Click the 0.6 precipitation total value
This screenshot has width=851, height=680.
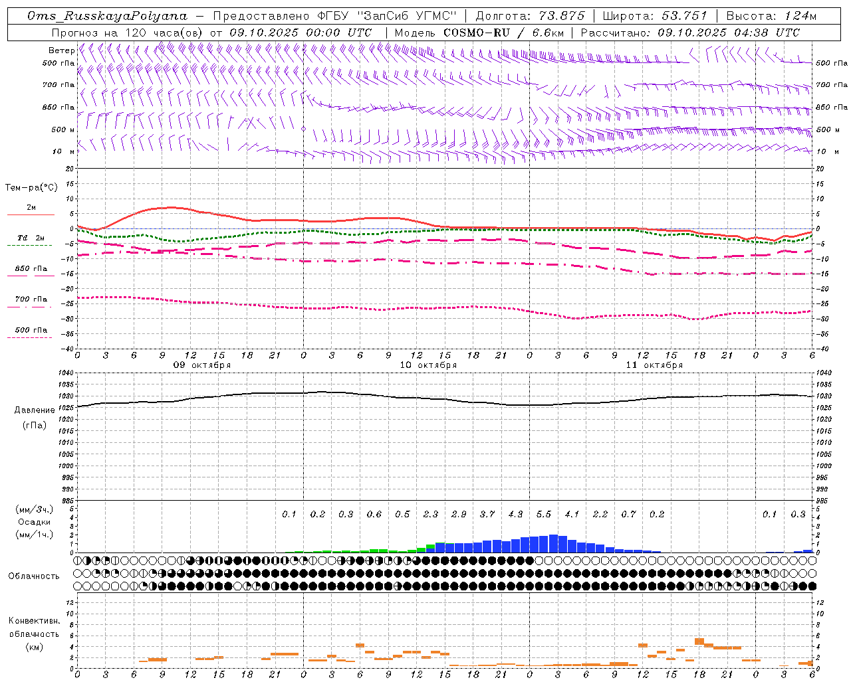(374, 514)
